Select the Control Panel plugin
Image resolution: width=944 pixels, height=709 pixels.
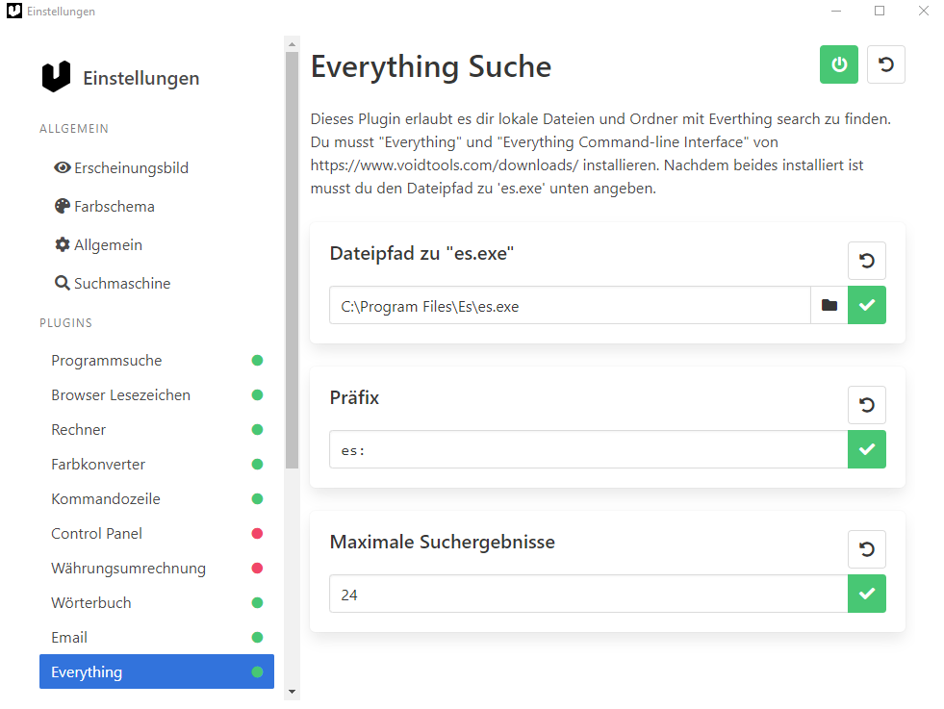click(157, 533)
